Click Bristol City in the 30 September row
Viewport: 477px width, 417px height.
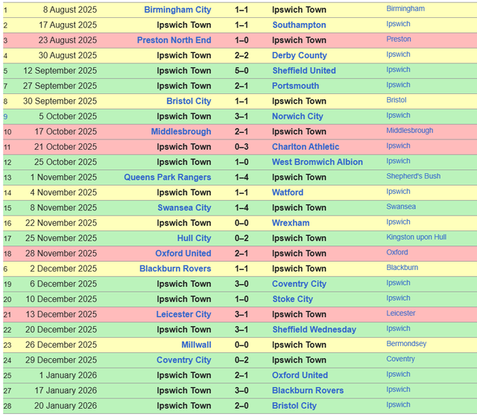(189, 101)
